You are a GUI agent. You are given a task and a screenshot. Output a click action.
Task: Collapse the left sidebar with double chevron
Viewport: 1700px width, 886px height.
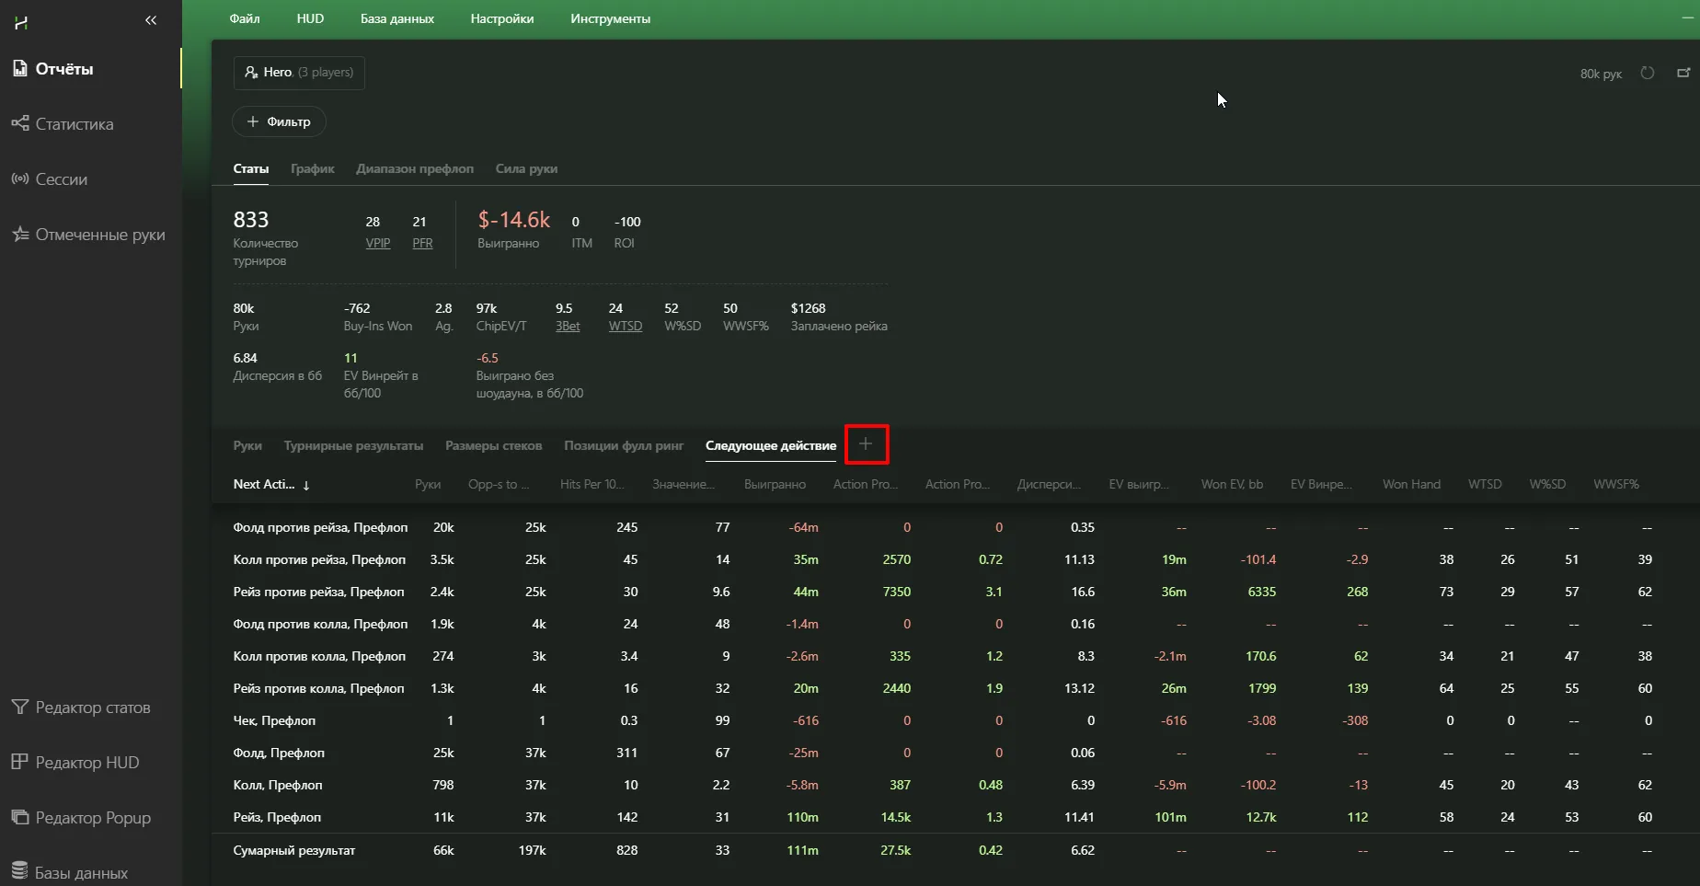click(x=151, y=20)
